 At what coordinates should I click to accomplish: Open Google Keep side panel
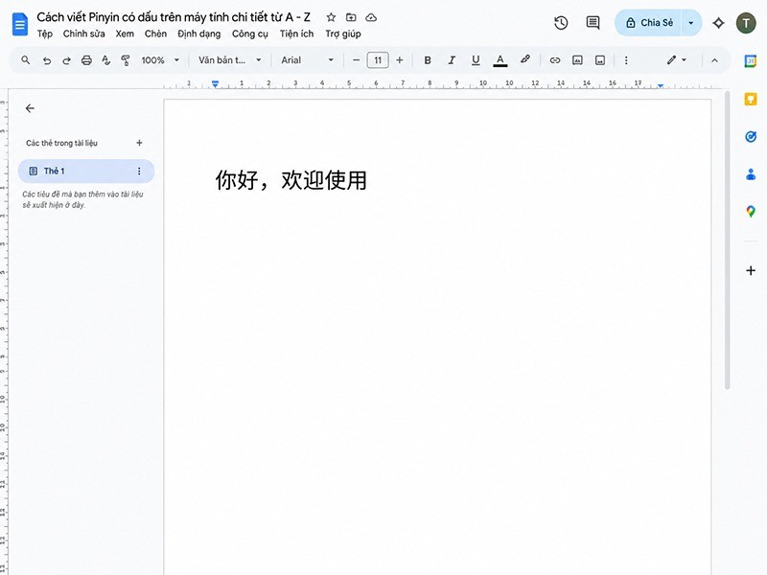pyautogui.click(x=751, y=100)
